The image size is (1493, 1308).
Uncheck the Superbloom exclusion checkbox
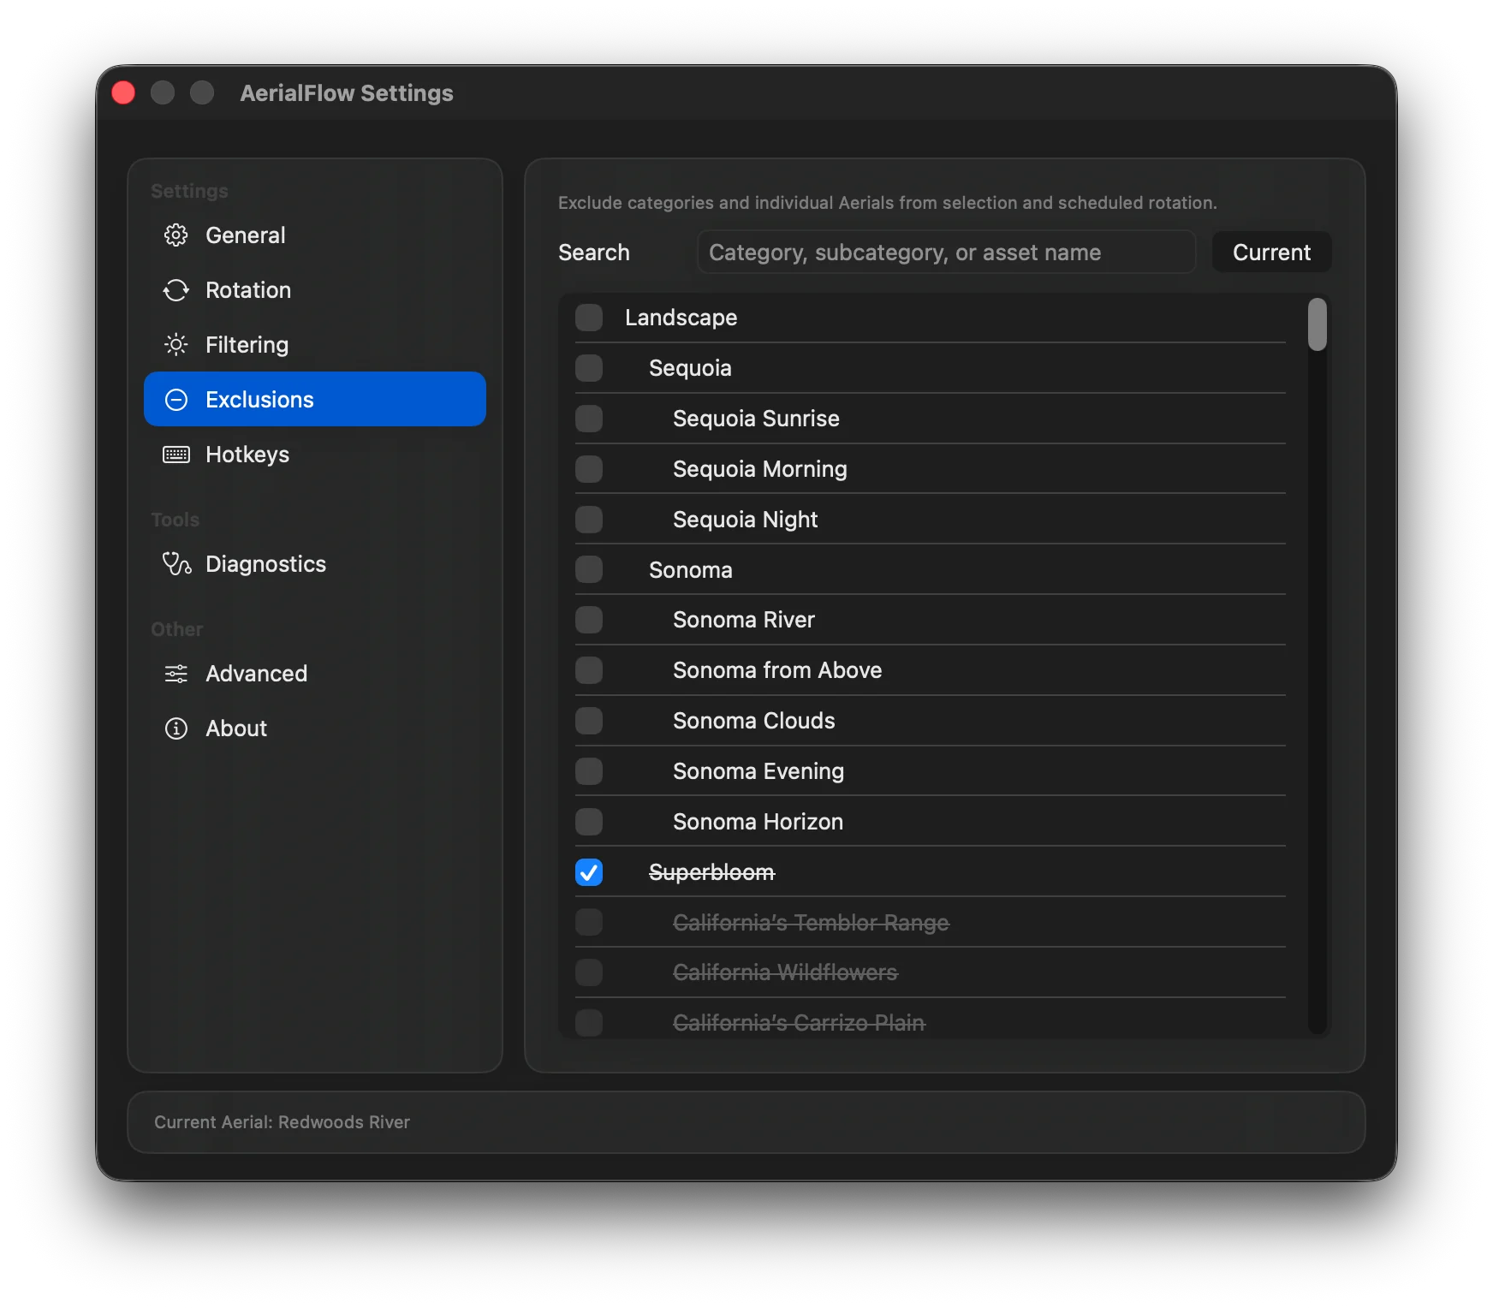click(x=589, y=872)
